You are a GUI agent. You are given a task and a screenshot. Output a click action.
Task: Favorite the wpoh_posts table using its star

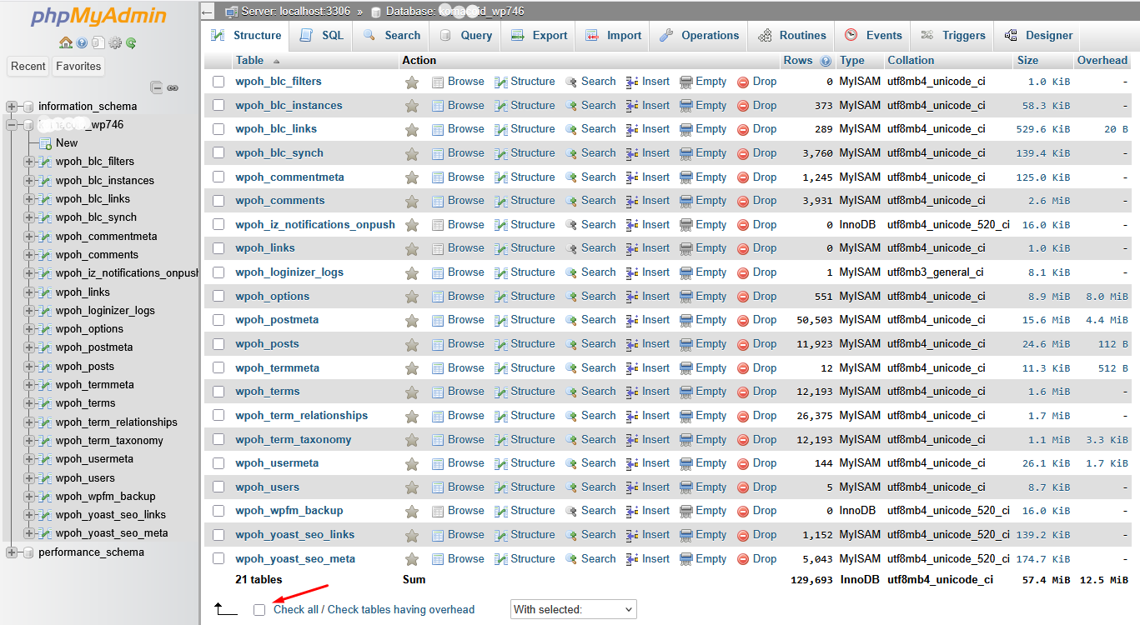point(411,343)
